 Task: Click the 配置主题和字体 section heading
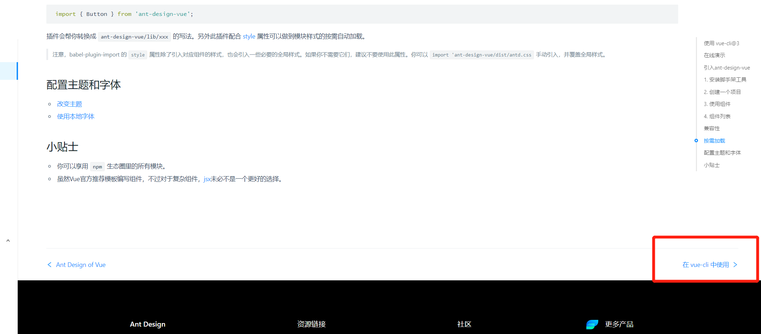83,85
